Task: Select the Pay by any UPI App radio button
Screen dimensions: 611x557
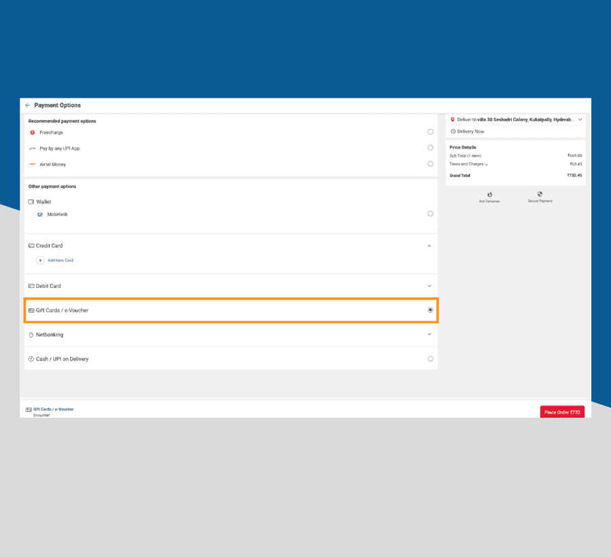Action: (x=430, y=148)
